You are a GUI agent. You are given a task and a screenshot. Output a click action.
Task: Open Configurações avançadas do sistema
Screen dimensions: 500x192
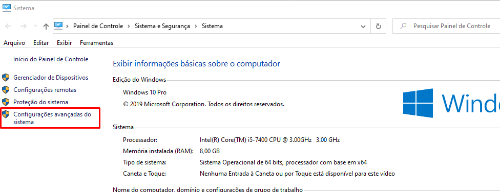(x=52, y=118)
